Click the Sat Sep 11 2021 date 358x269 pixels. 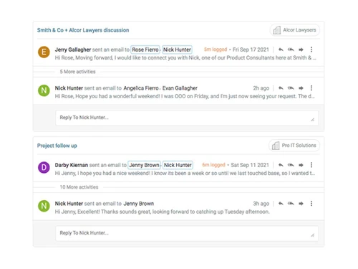click(x=250, y=165)
